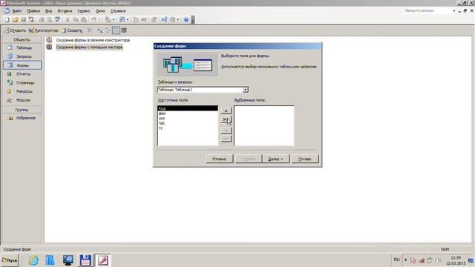
Task: Click the Отмена button in wizard
Action: [220, 159]
